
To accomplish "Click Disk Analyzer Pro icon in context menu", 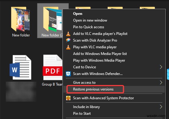I will pos(68,40).
